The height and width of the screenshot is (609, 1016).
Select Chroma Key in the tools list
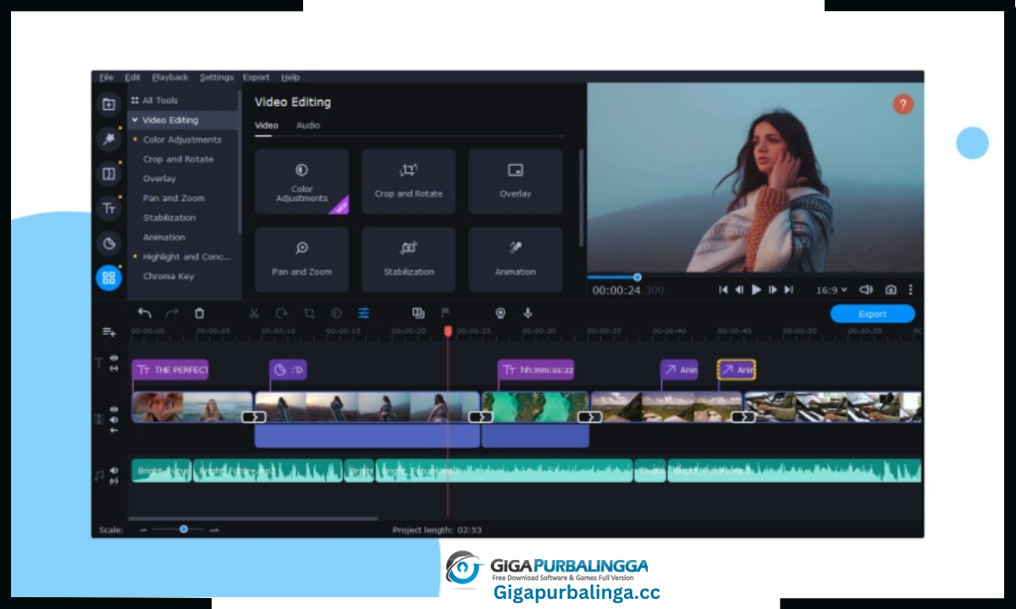tap(168, 276)
